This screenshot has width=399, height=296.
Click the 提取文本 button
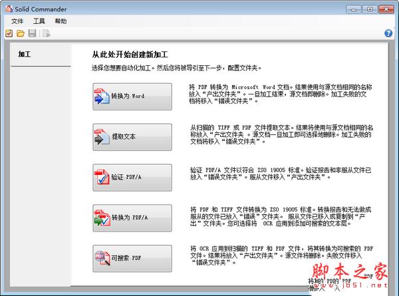pyautogui.click(x=132, y=137)
